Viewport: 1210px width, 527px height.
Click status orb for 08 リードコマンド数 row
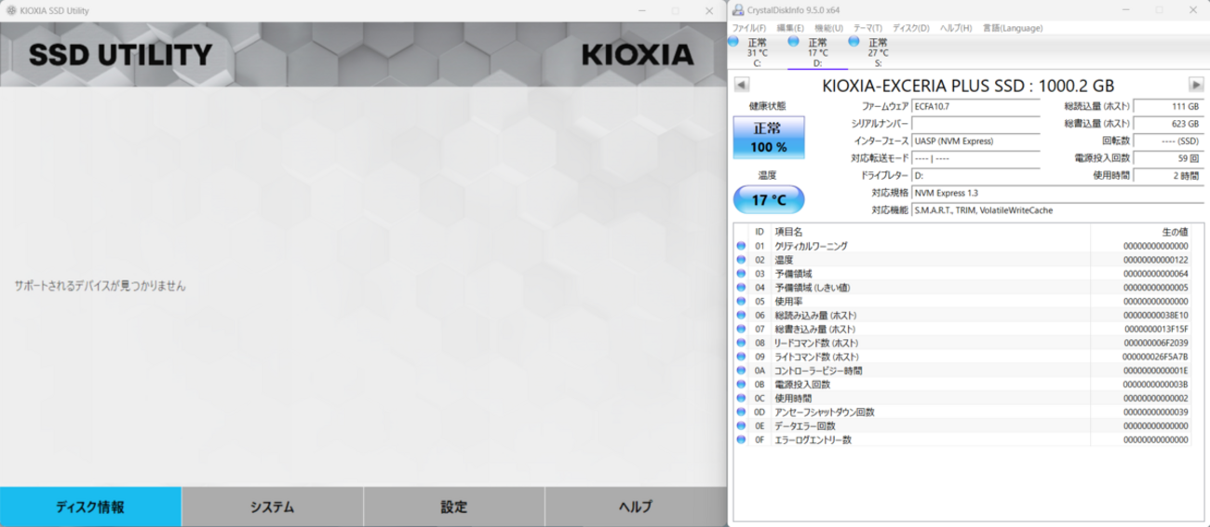pyautogui.click(x=742, y=343)
